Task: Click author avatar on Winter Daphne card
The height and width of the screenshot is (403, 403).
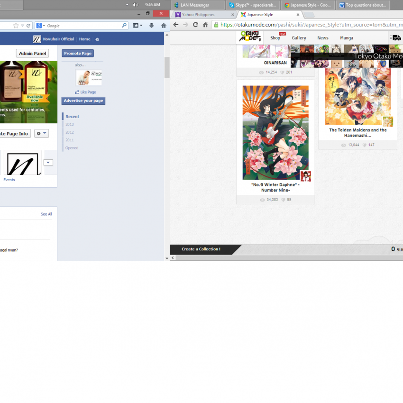Action: point(306,176)
